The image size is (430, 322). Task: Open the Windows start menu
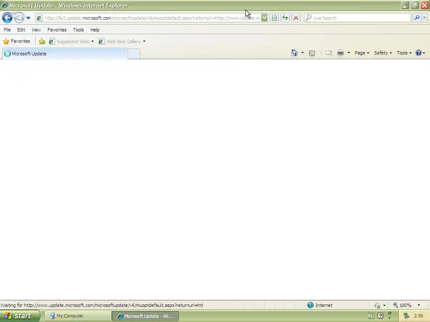click(20, 316)
